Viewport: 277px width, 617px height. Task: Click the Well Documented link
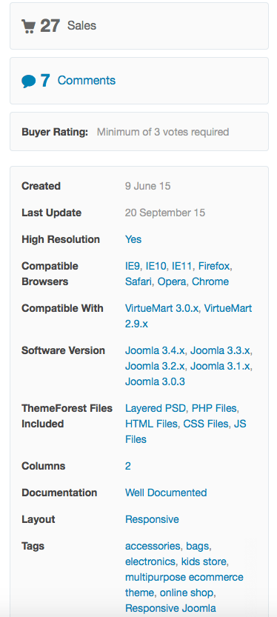point(166,493)
